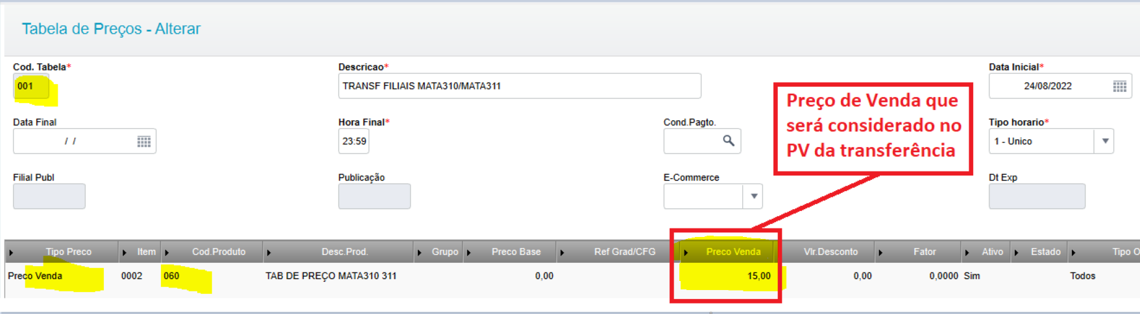This screenshot has height=314, width=1140.
Task: Sort by the Item column header
Action: point(140,252)
